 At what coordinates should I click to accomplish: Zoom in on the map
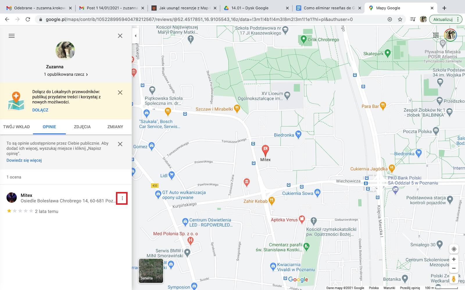pos(454,259)
